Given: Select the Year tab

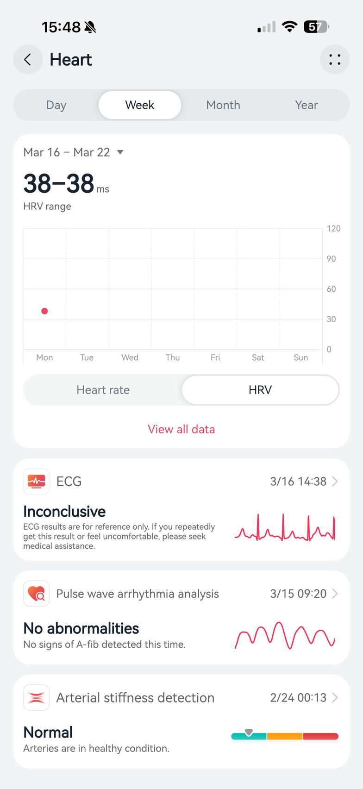Looking at the screenshot, I should click(306, 105).
